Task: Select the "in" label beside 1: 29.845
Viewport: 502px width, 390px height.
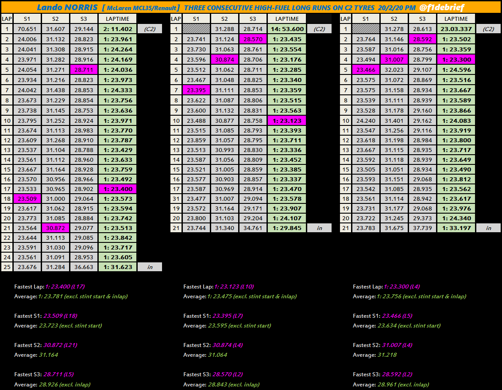Action: coord(319,228)
